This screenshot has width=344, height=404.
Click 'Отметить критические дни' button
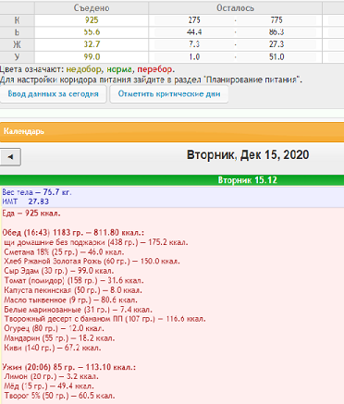169,94
